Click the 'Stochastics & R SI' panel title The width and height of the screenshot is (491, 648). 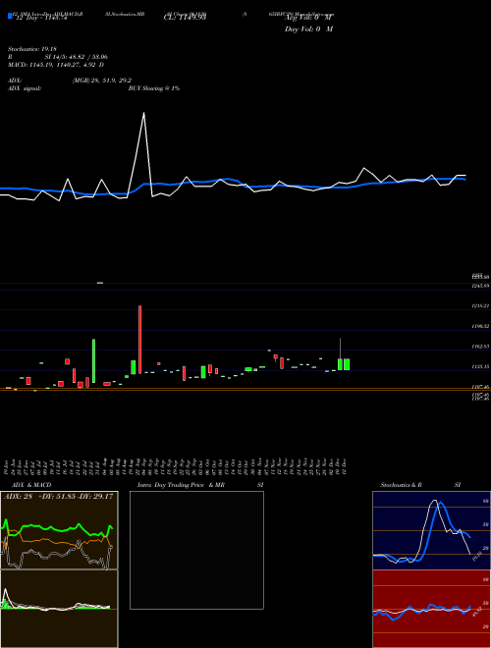420,485
